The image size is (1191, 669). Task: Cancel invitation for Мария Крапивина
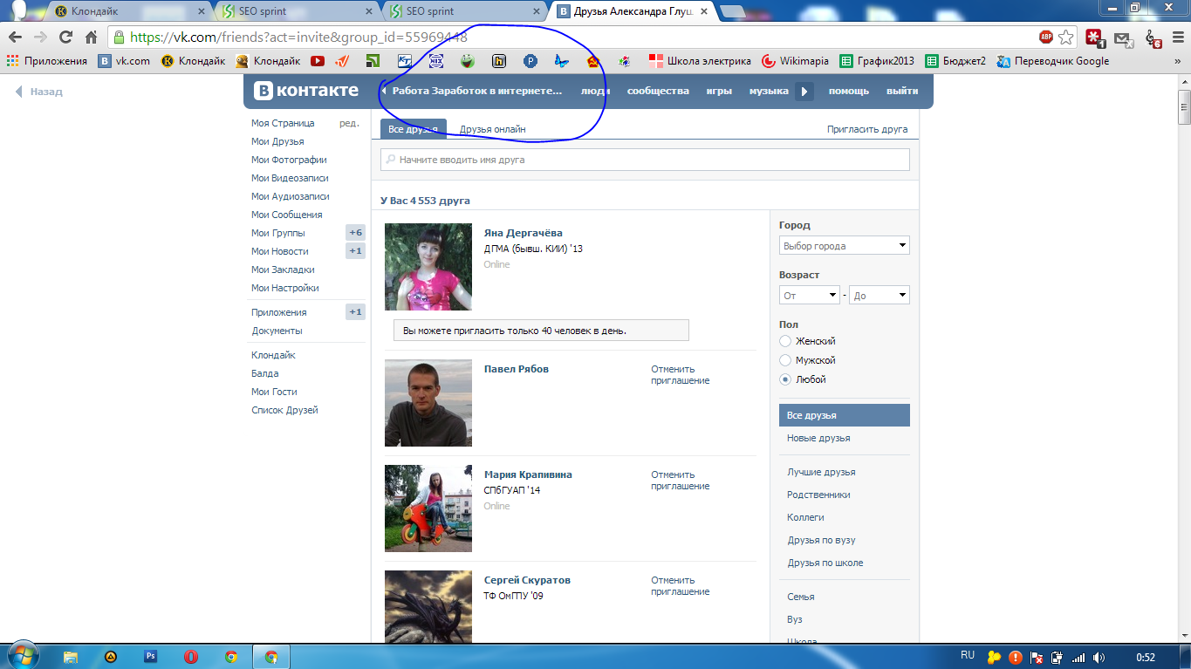pyautogui.click(x=681, y=480)
